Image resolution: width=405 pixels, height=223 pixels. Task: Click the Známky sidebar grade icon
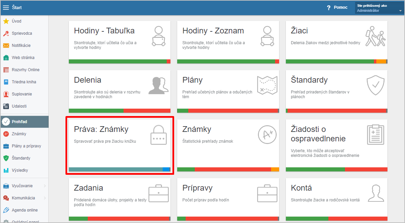6,134
